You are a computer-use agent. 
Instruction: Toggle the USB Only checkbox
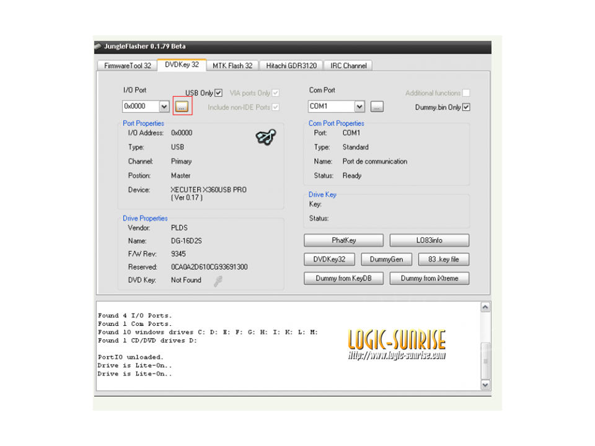point(218,93)
